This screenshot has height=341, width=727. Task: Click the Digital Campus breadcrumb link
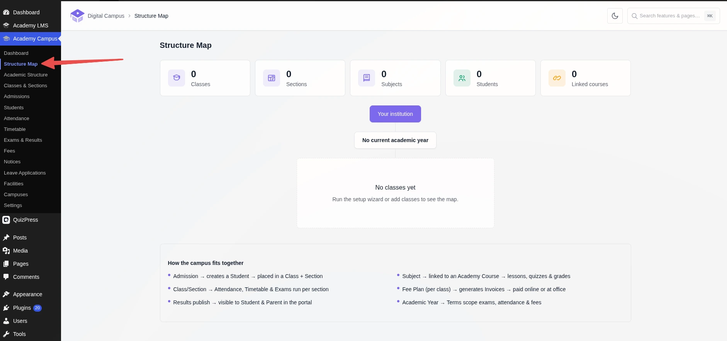pos(106,16)
